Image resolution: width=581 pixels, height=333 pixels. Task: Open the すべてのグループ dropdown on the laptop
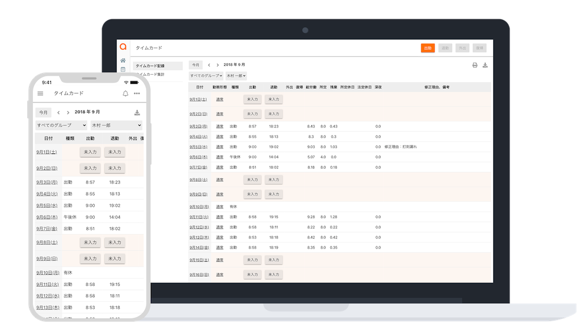point(205,75)
